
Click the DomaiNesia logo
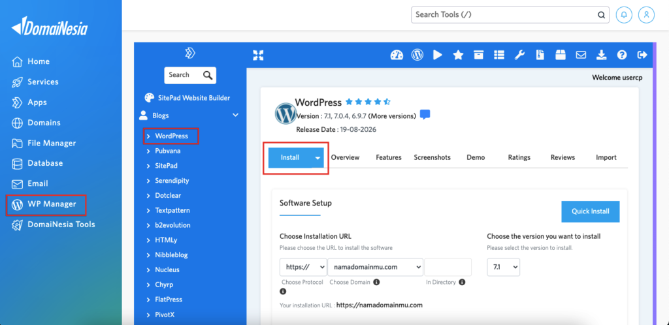coord(50,27)
